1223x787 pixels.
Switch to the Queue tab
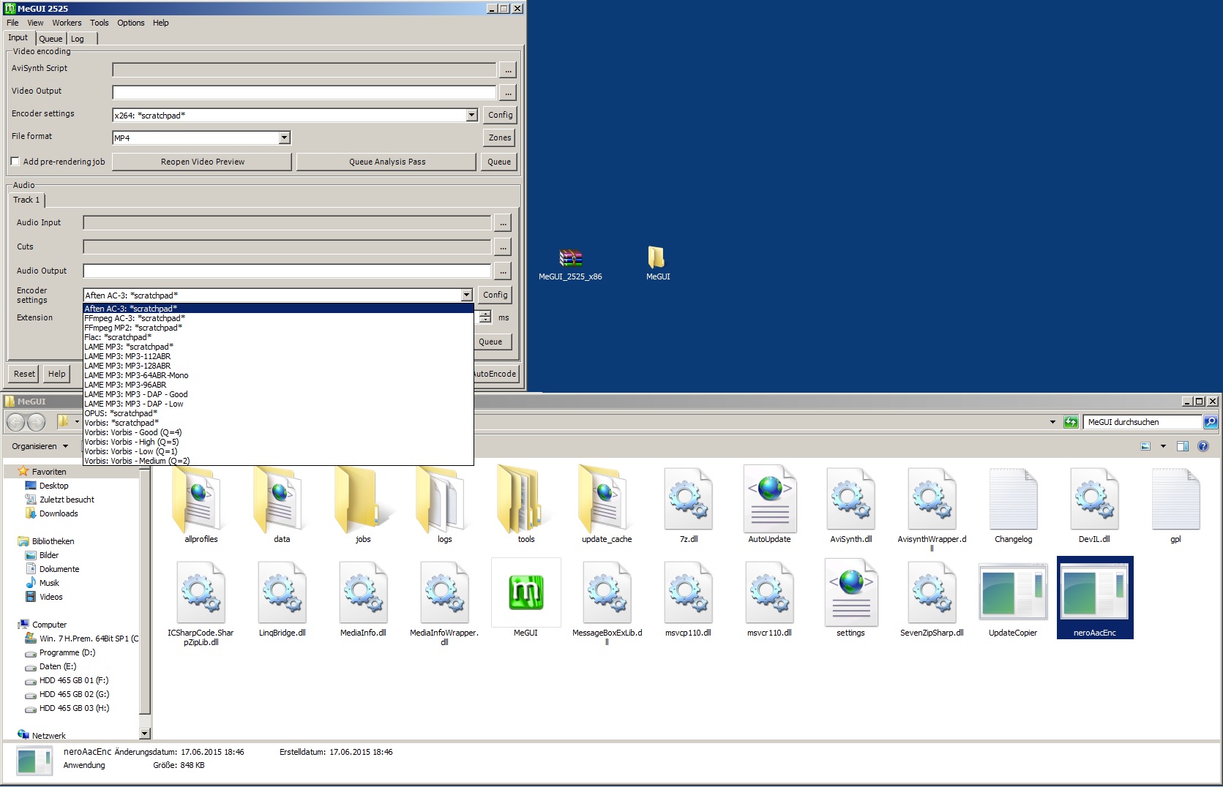click(x=51, y=39)
